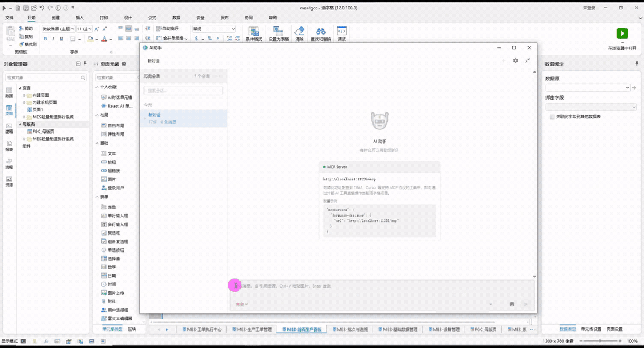Switch to MES-工单执行中心 page tab
This screenshot has width=644, height=348.
click(201, 329)
